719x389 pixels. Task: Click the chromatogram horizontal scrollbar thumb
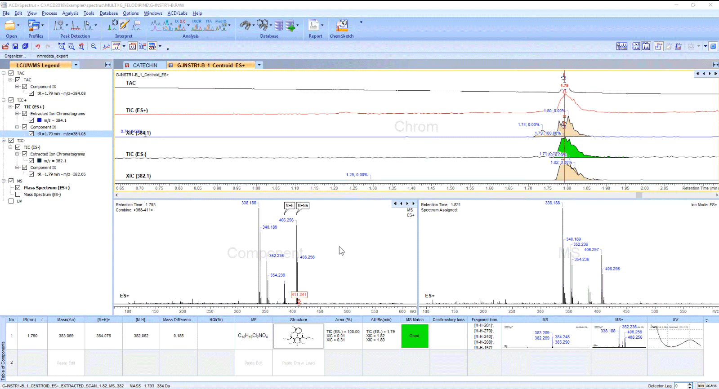tap(639, 195)
